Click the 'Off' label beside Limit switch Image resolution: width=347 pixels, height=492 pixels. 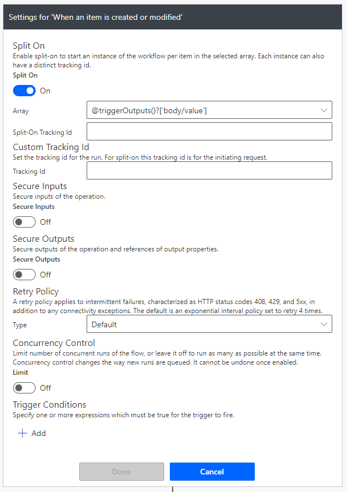click(x=45, y=388)
